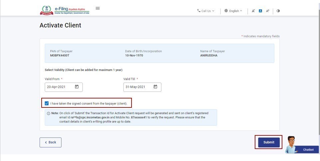The width and height of the screenshot is (320, 161).
Task: Click the info icon beside Note
Action: coord(49,113)
